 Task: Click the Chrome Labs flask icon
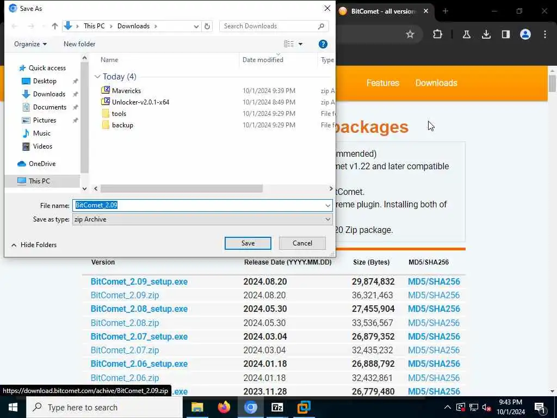pyautogui.click(x=466, y=34)
